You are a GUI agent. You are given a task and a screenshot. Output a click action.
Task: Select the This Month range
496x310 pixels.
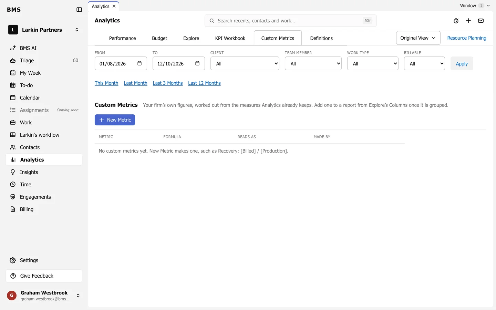[x=106, y=83]
